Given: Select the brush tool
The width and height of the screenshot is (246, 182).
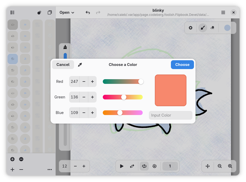Looking at the screenshot, I should 203,28.
